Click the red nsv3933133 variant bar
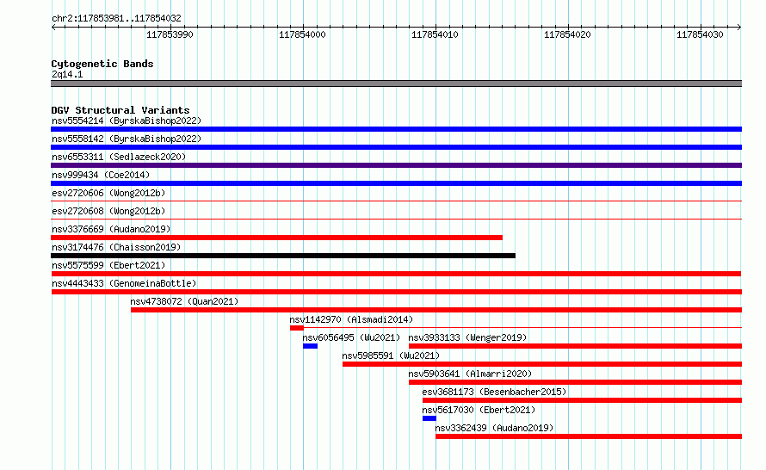766x470 pixels. click(x=576, y=346)
